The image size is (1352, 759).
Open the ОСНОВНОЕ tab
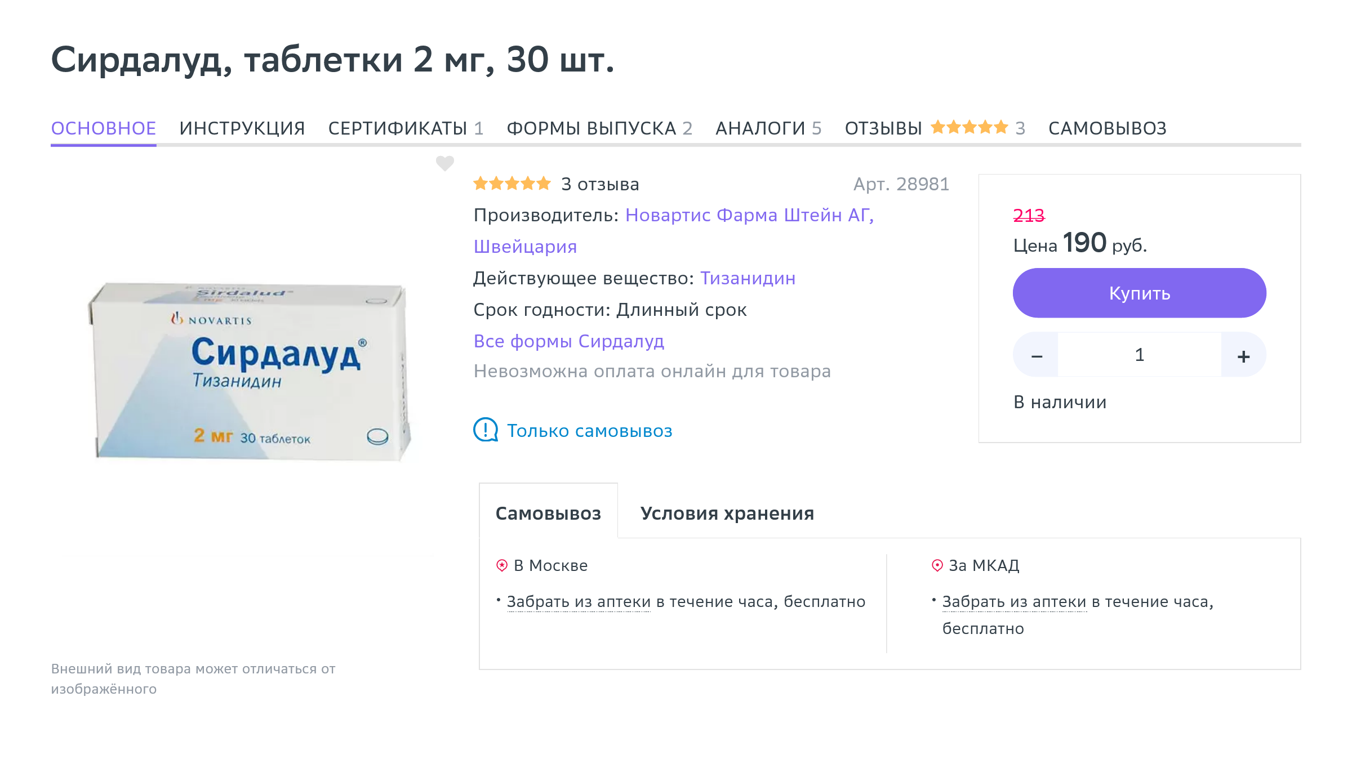click(x=104, y=128)
